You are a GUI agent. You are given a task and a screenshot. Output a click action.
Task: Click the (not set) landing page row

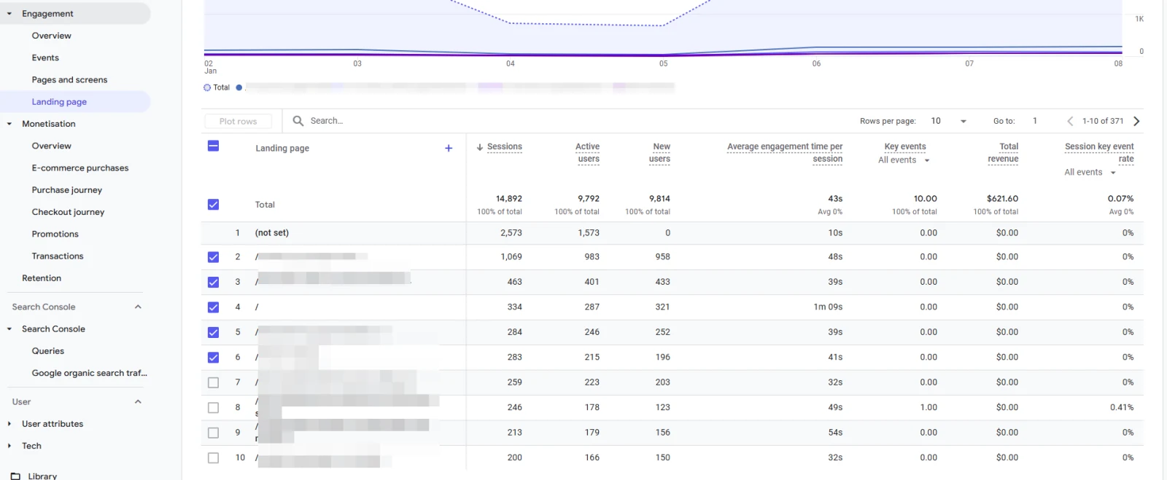click(272, 233)
